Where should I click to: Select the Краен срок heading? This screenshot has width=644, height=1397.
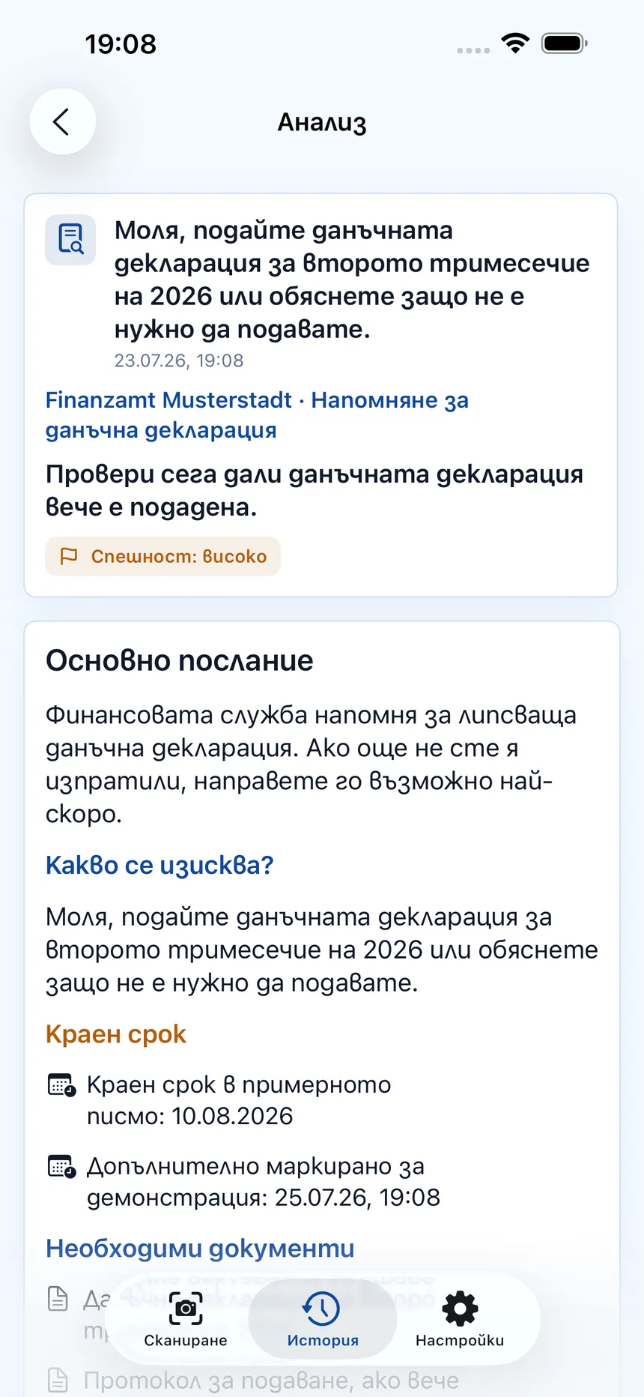coord(115,1034)
